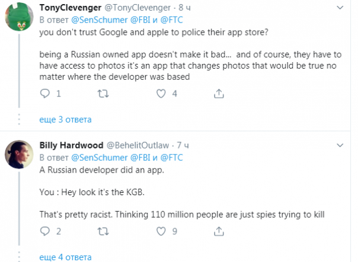
Task: Share TonyClevenger's tweet
Action: (x=218, y=93)
